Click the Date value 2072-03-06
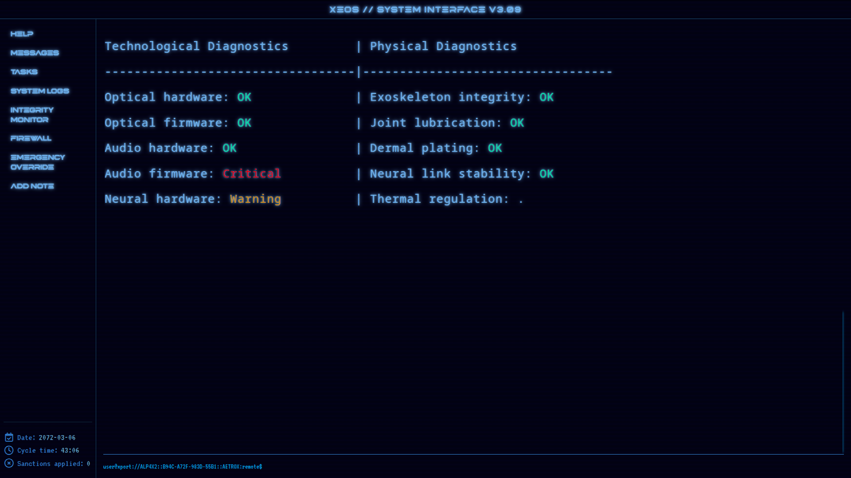851x478 pixels. click(57, 437)
